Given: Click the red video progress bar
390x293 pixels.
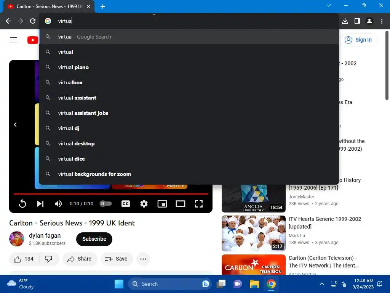Looking at the screenshot, I should (x=111, y=193).
